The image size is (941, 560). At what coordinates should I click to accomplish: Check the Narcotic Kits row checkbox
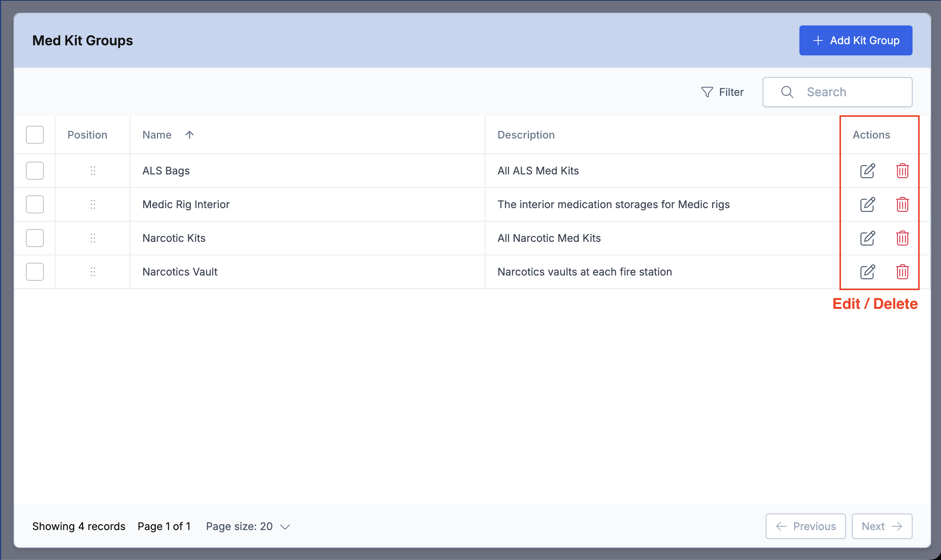coord(35,238)
